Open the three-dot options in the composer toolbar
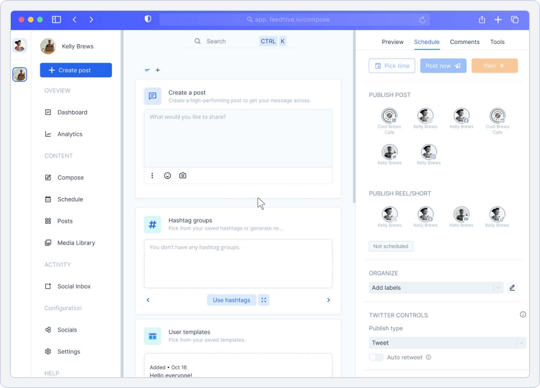Image resolution: width=540 pixels, height=388 pixels. (x=152, y=175)
